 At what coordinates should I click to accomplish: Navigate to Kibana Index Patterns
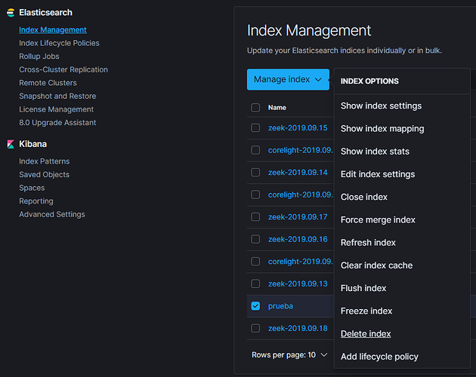click(x=44, y=161)
